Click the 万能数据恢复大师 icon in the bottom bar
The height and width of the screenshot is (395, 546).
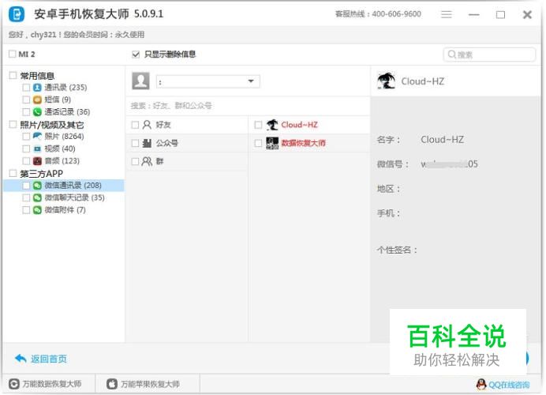pyautogui.click(x=14, y=384)
